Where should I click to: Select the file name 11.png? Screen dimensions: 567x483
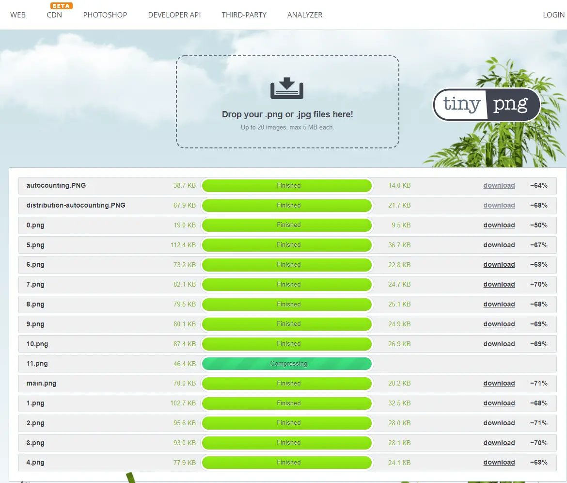[37, 363]
